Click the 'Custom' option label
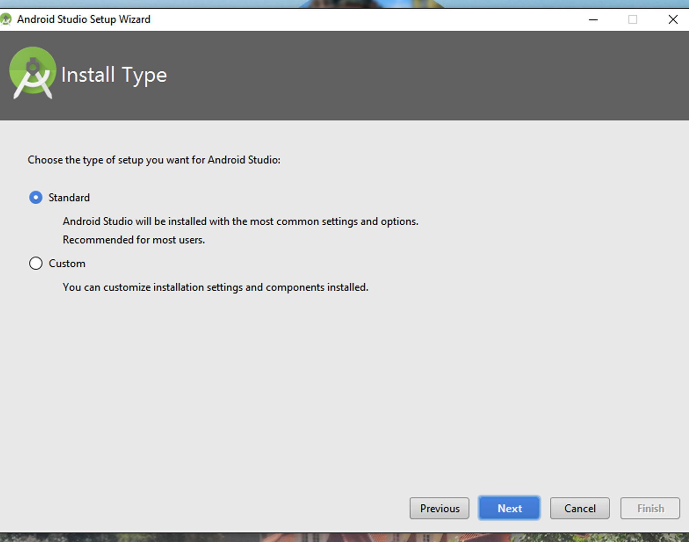 (67, 263)
